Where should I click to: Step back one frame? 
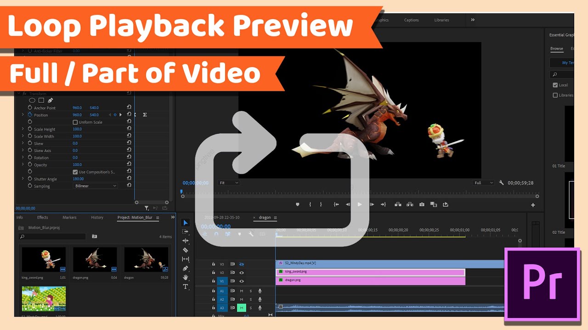pyautogui.click(x=348, y=204)
